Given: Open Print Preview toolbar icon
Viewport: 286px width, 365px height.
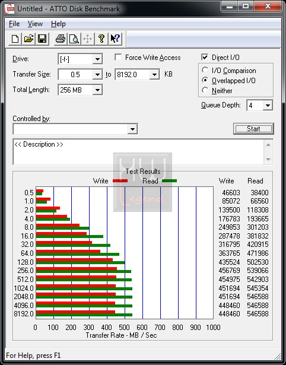Looking at the screenshot, I should click(x=74, y=39).
